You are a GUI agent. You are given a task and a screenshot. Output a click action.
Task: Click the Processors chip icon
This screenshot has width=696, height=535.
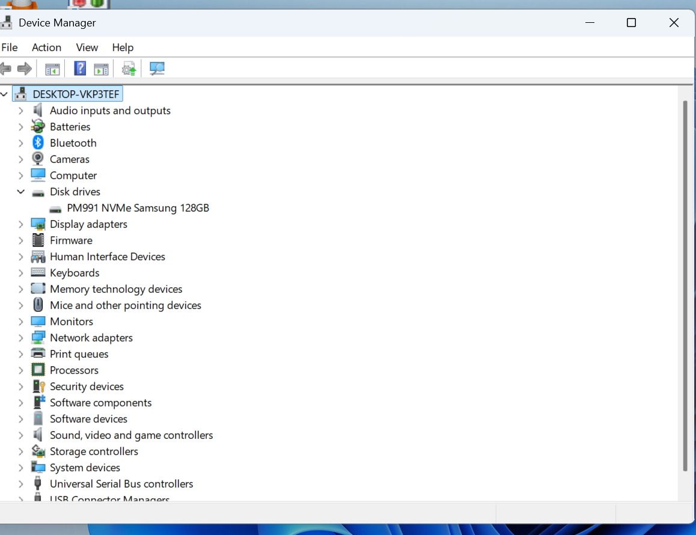pos(38,370)
